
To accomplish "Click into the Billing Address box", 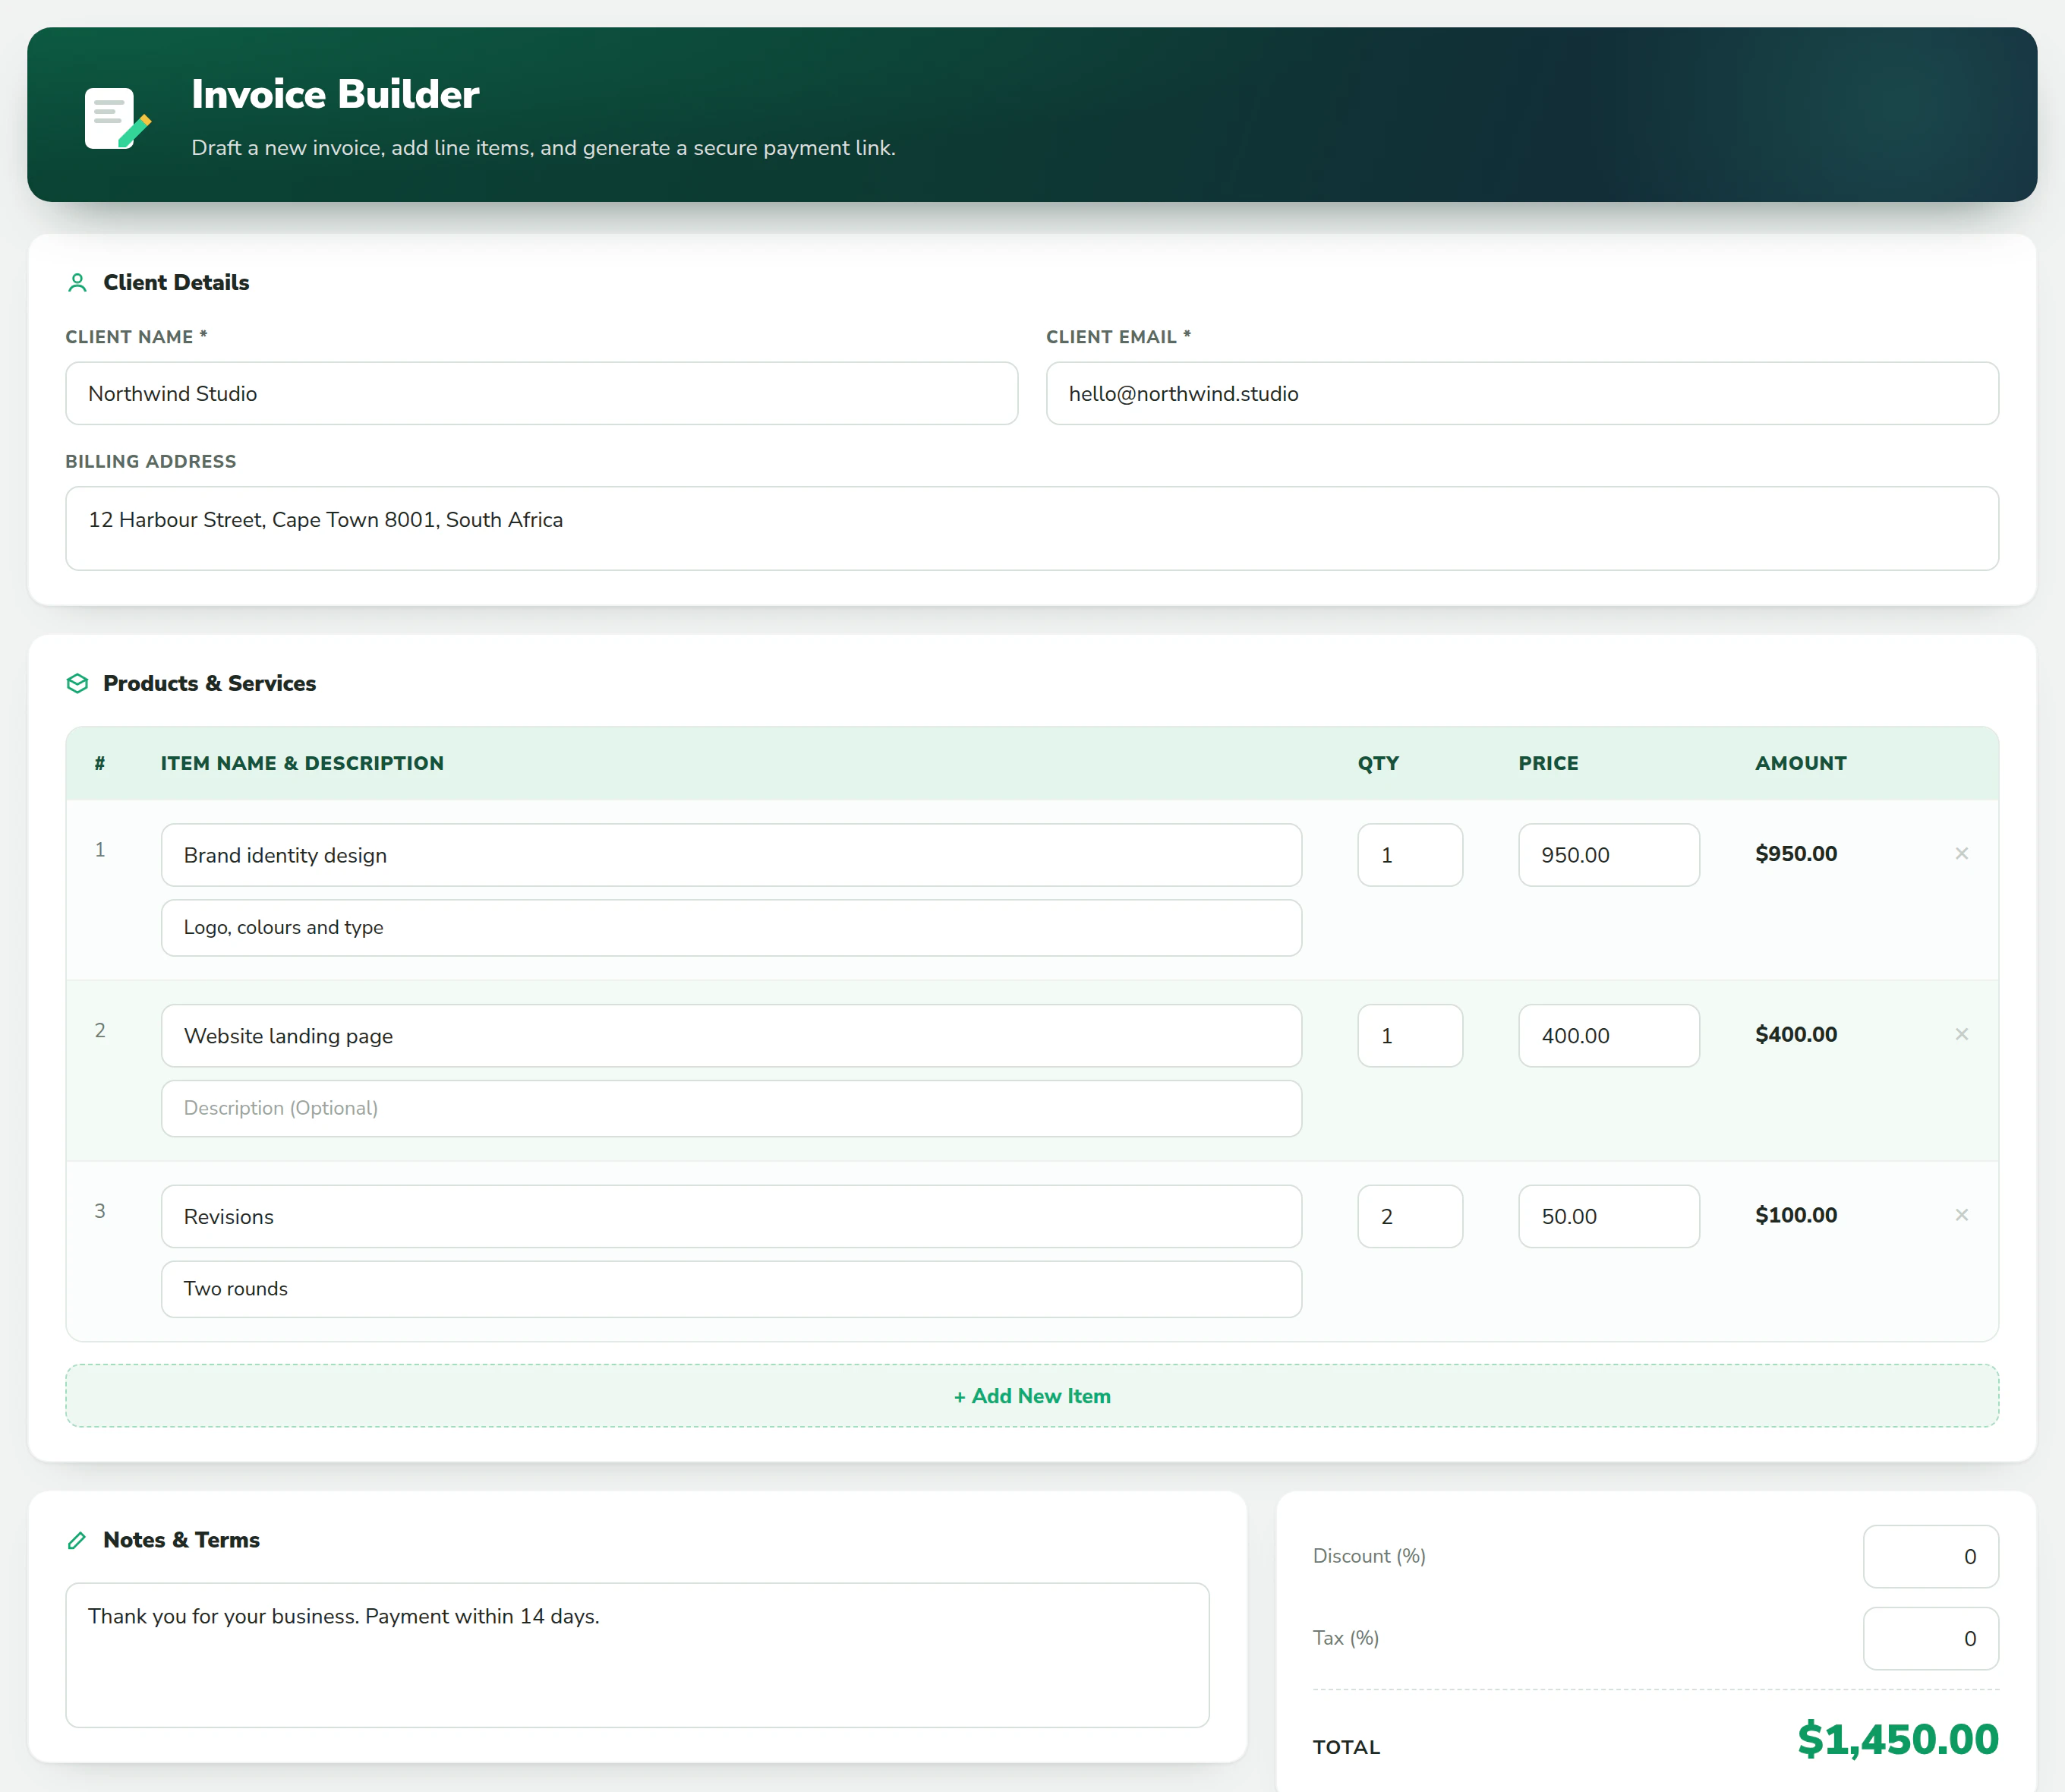I will tap(1032, 528).
